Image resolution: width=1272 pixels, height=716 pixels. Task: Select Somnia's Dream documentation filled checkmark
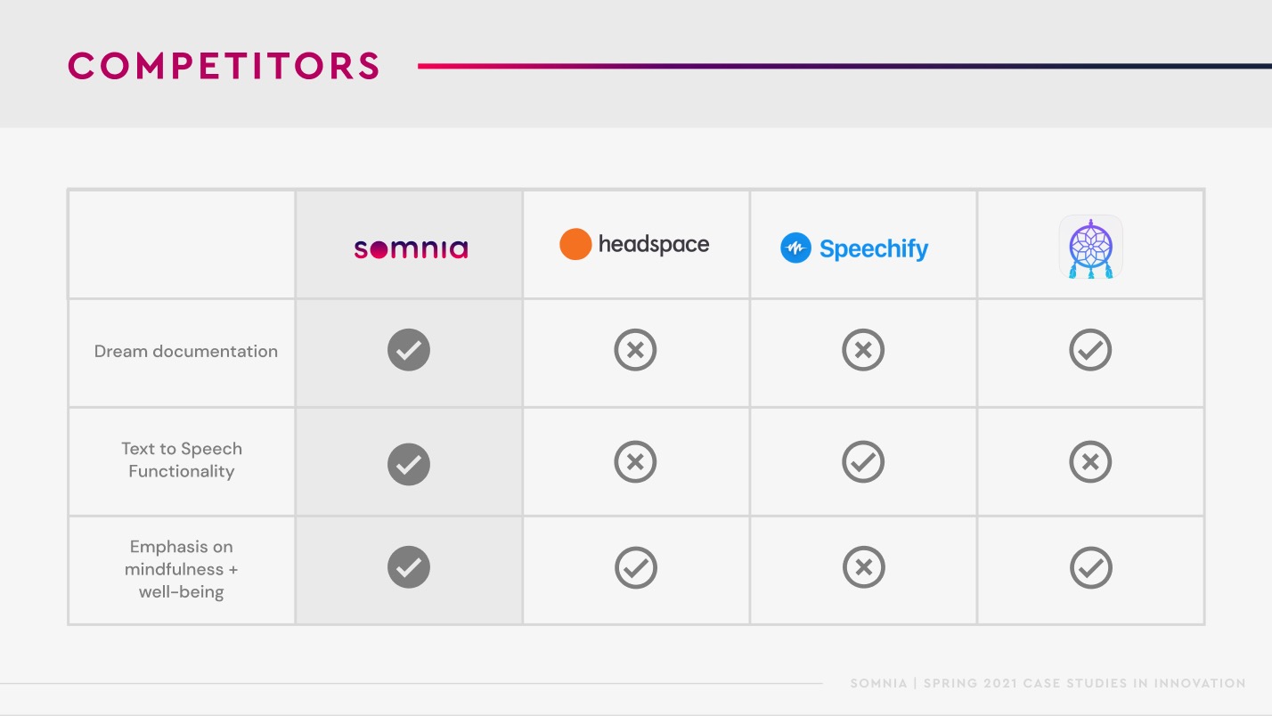point(409,350)
